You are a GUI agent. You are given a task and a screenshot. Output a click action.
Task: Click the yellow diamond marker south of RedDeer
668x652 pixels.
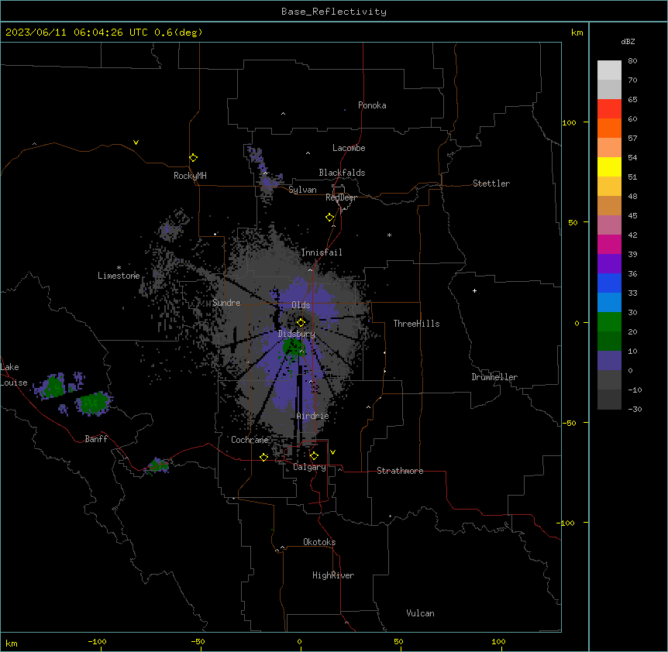click(x=330, y=218)
